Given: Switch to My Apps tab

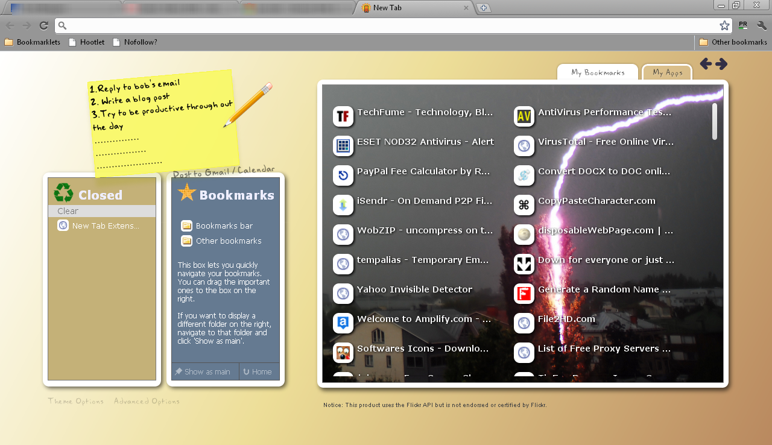Looking at the screenshot, I should [x=667, y=72].
